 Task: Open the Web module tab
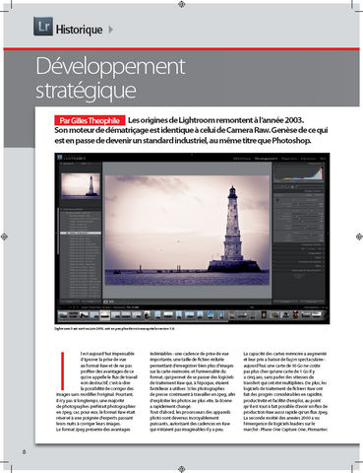(x=323, y=159)
